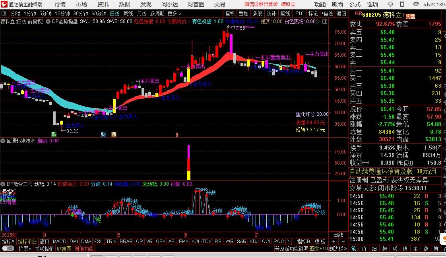Screen dimensions: 446x257
Task: Open the 公式 menu
Action: 355,4
